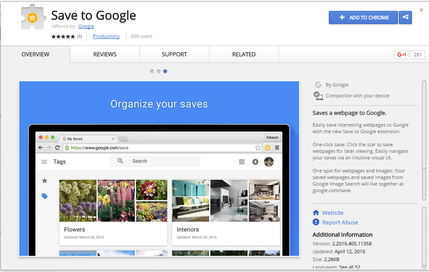The width and height of the screenshot is (429, 272).
Task: Click the Updated April 12, 2016 text
Action: [339, 251]
